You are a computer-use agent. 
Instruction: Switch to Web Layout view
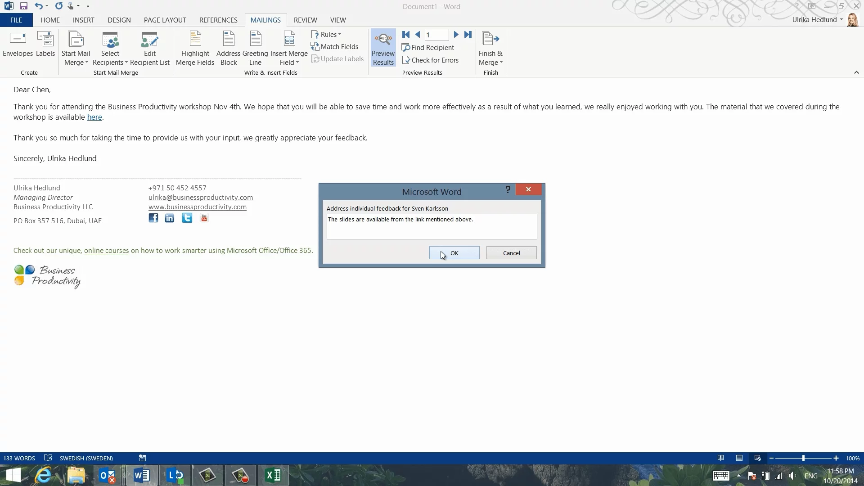758,458
